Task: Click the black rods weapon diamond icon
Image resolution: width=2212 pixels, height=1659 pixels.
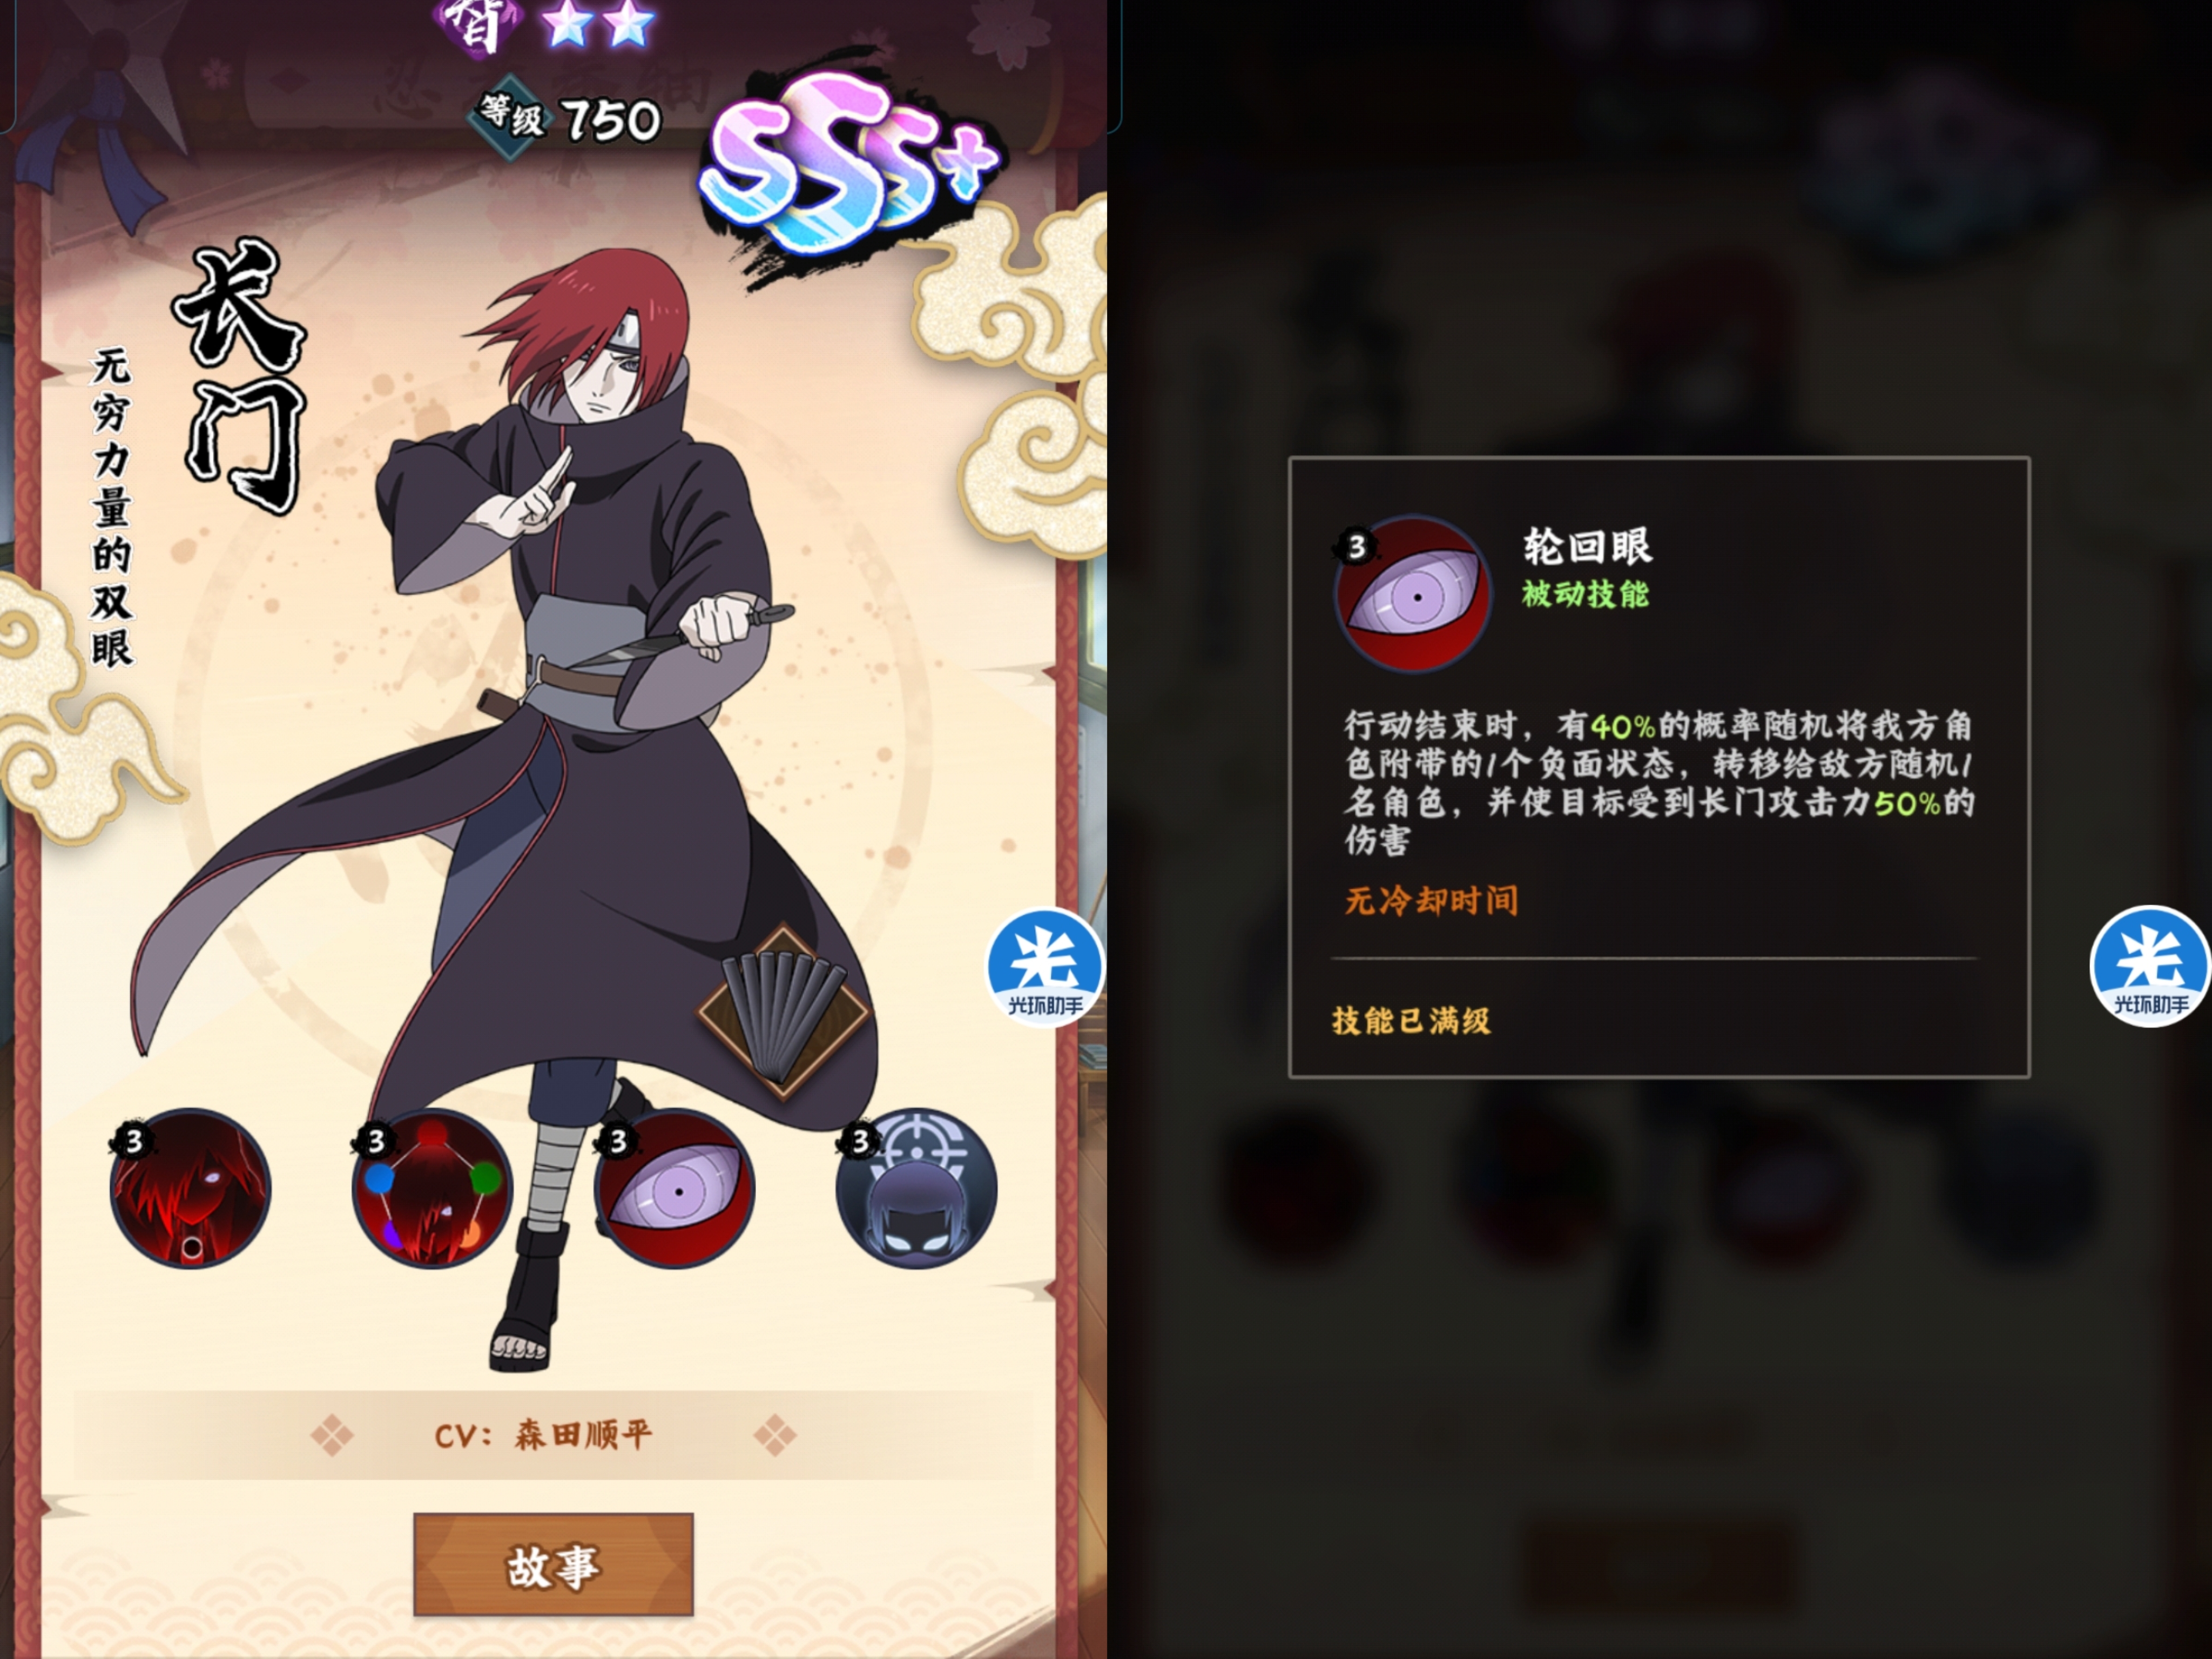Action: point(783,1012)
